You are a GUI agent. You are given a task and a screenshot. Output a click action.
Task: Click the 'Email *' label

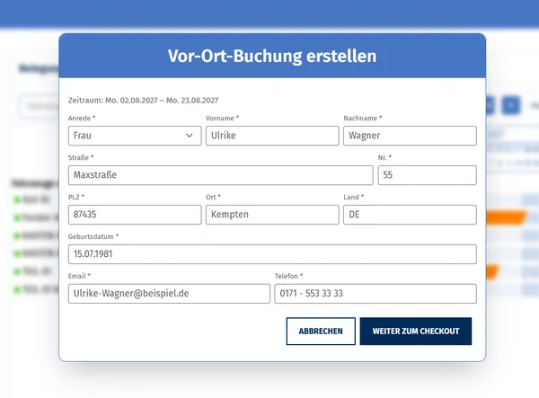coord(79,276)
